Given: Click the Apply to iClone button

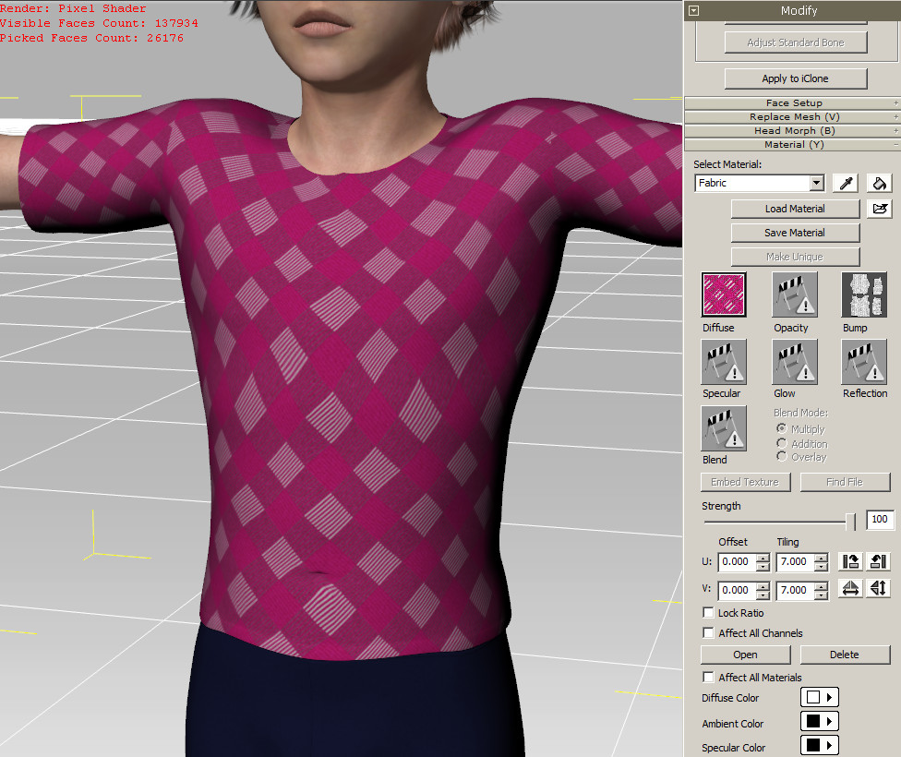Looking at the screenshot, I should click(x=795, y=78).
